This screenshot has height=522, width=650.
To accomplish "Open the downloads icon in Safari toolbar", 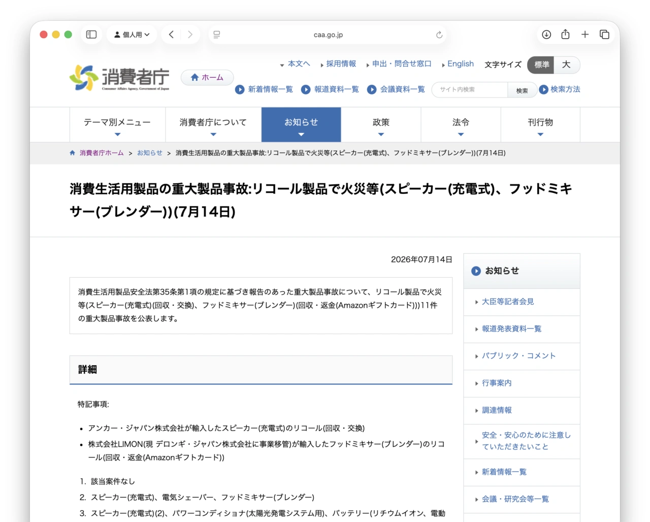I will coord(546,35).
